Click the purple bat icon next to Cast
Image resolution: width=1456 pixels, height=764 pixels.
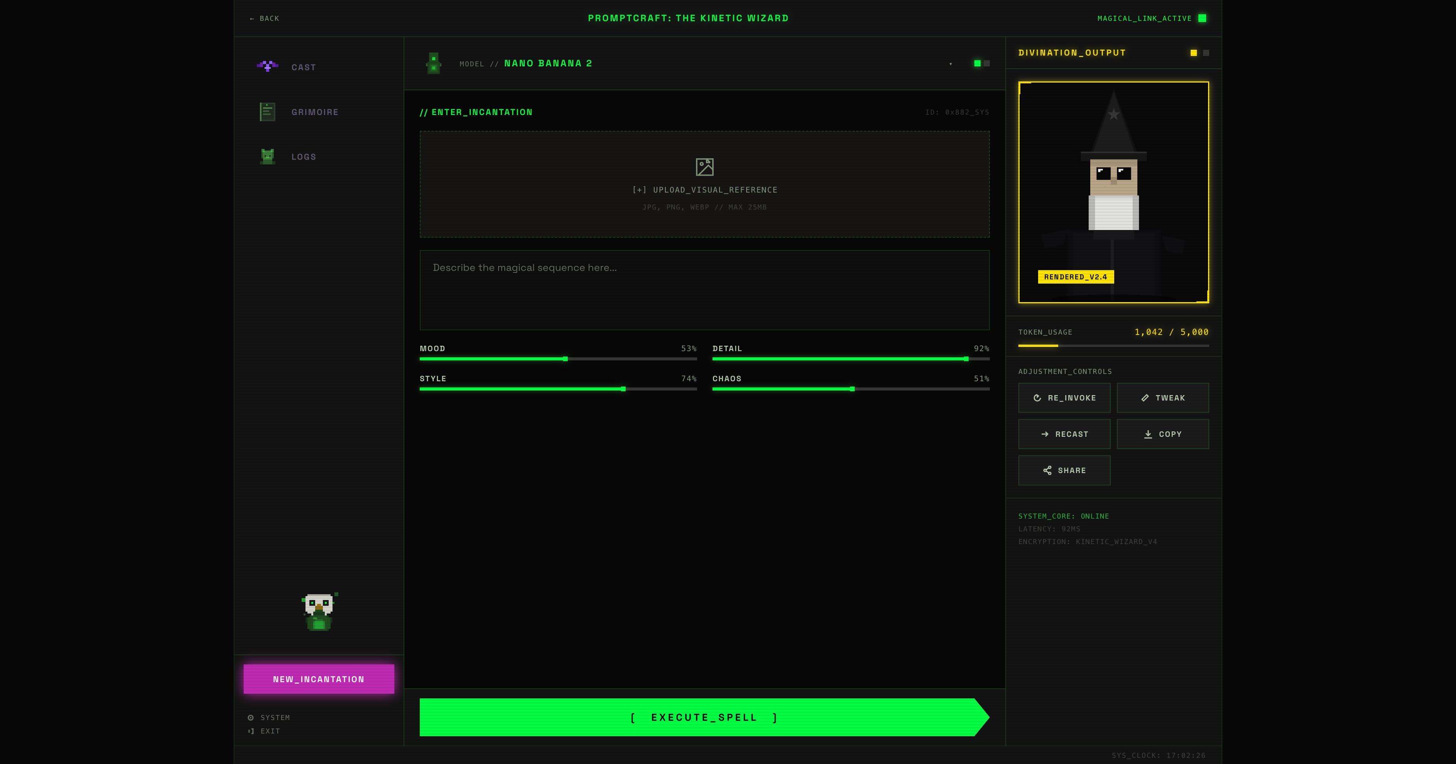267,66
